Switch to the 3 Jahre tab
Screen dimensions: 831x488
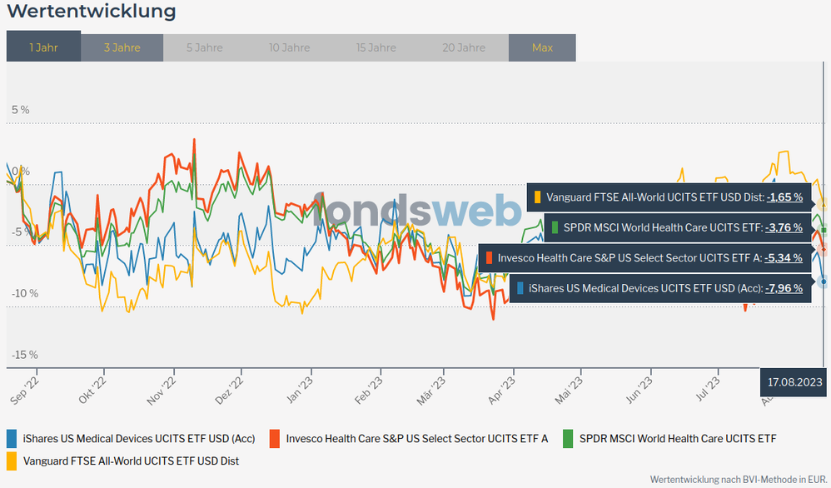point(122,47)
